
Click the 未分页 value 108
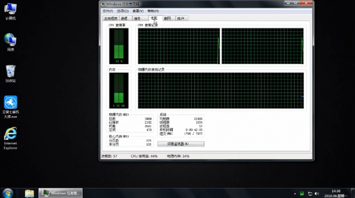(x=149, y=144)
